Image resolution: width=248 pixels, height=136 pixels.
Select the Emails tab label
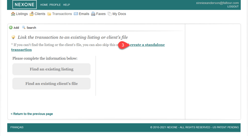point(84,14)
